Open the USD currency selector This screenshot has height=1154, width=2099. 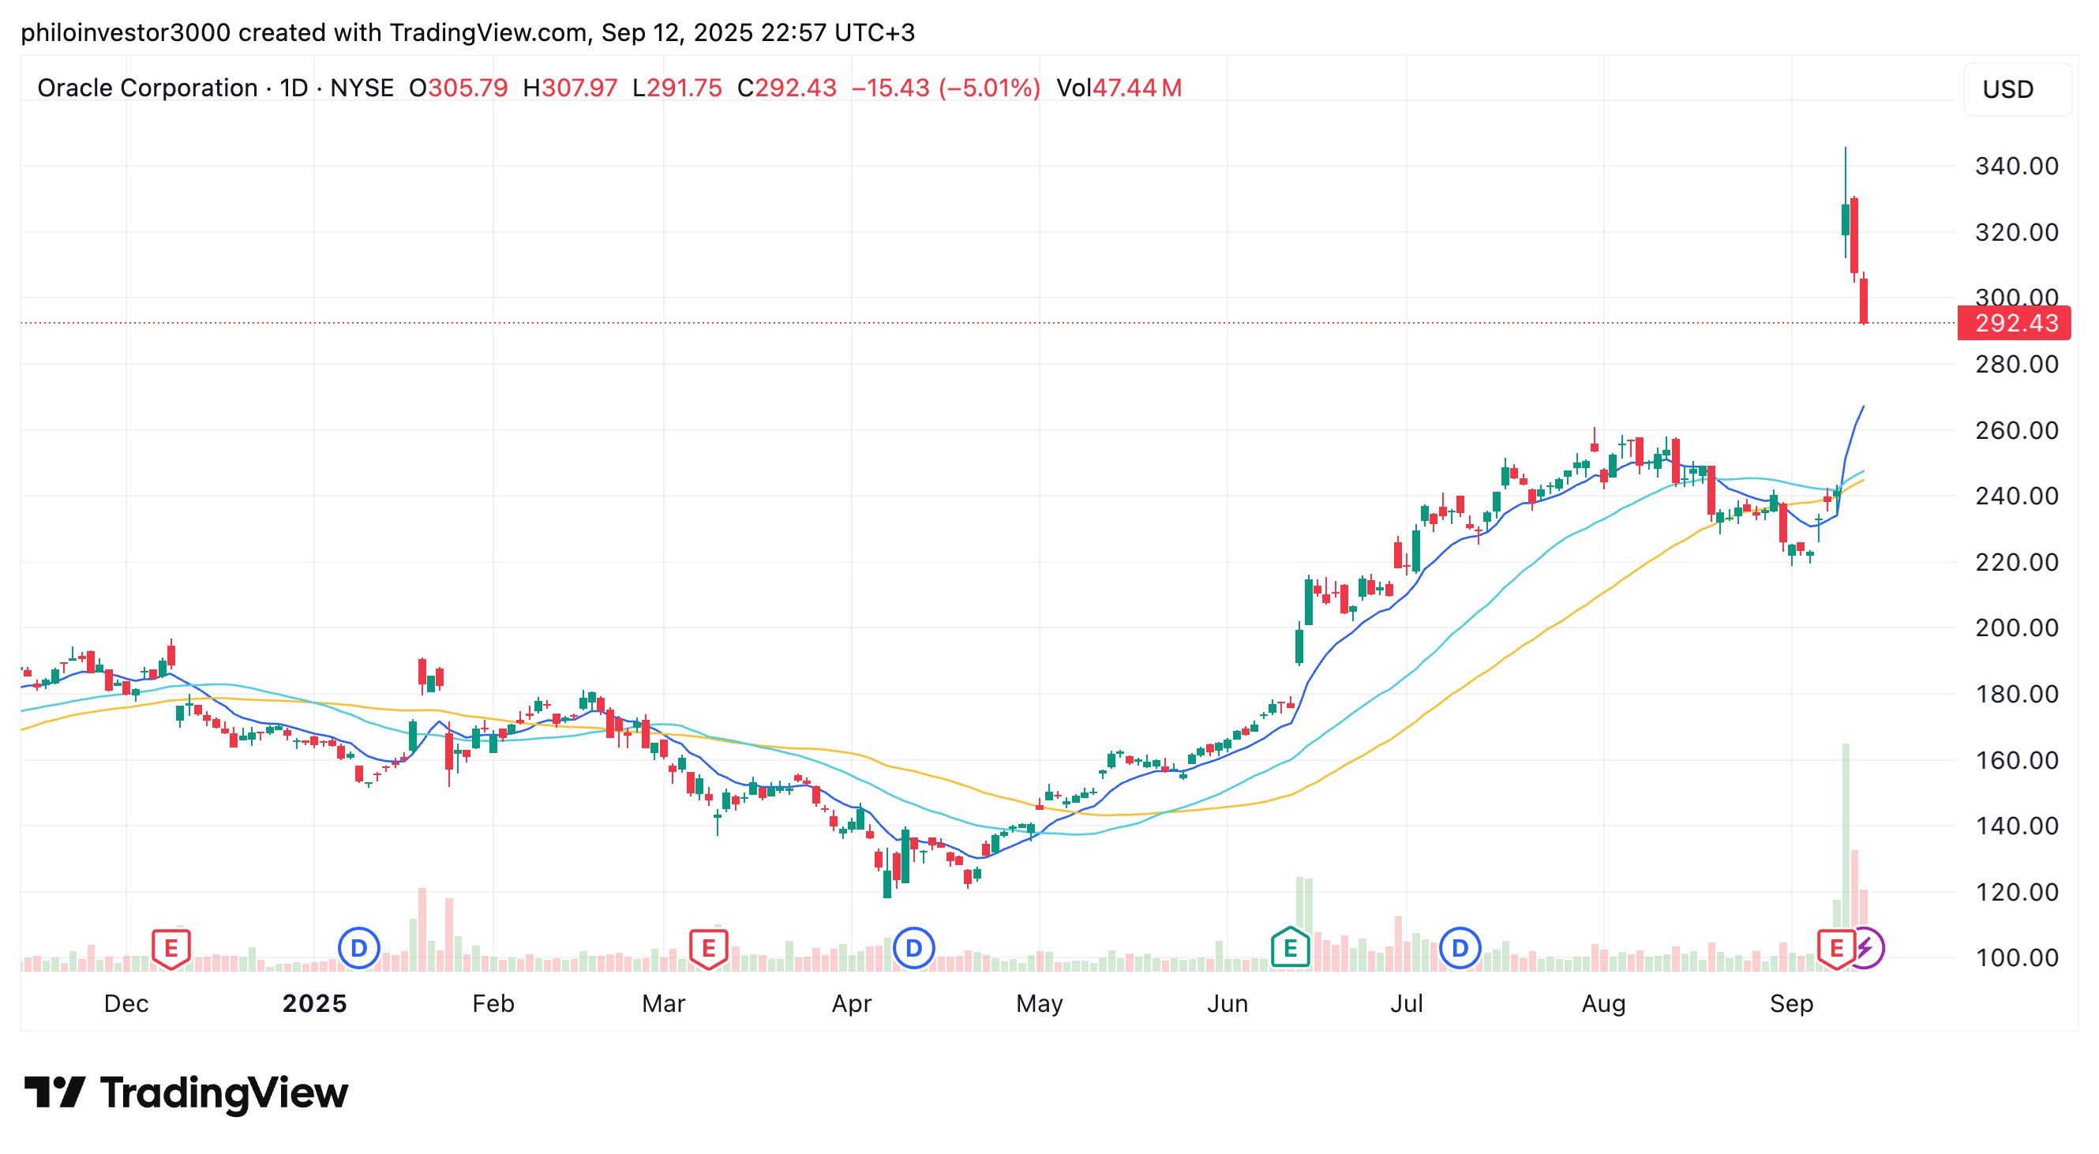[x=2016, y=89]
